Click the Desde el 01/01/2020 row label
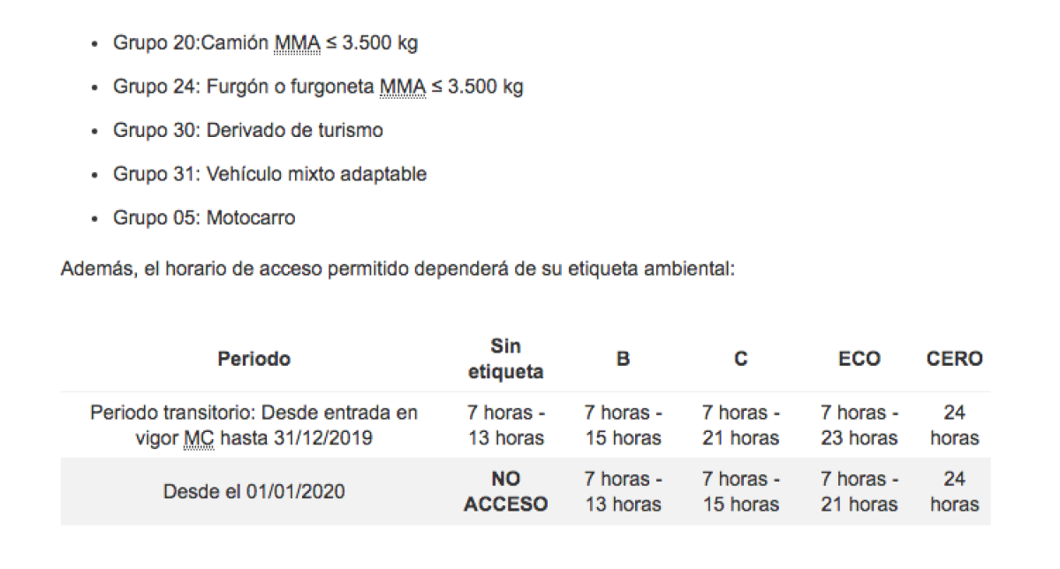This screenshot has width=1060, height=569. [254, 492]
